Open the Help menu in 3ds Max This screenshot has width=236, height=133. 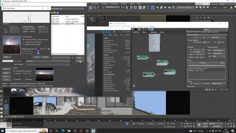pyautogui.click(x=139, y=4)
